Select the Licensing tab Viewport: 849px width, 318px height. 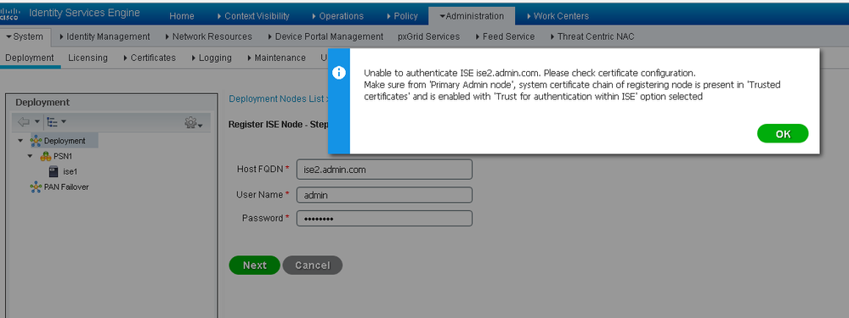[x=88, y=58]
